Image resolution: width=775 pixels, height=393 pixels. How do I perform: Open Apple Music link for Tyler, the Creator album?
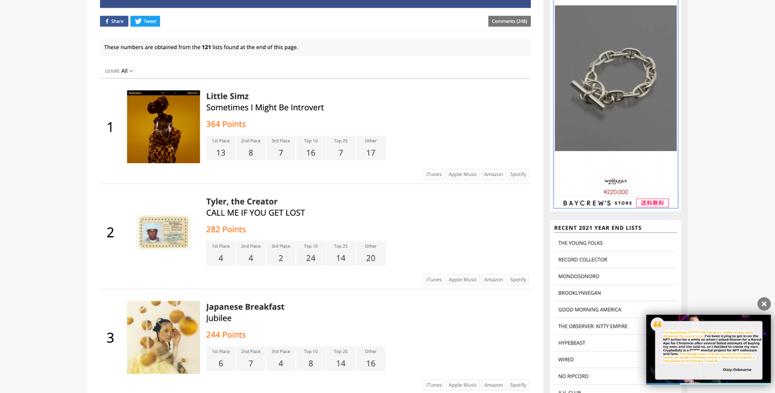463,279
